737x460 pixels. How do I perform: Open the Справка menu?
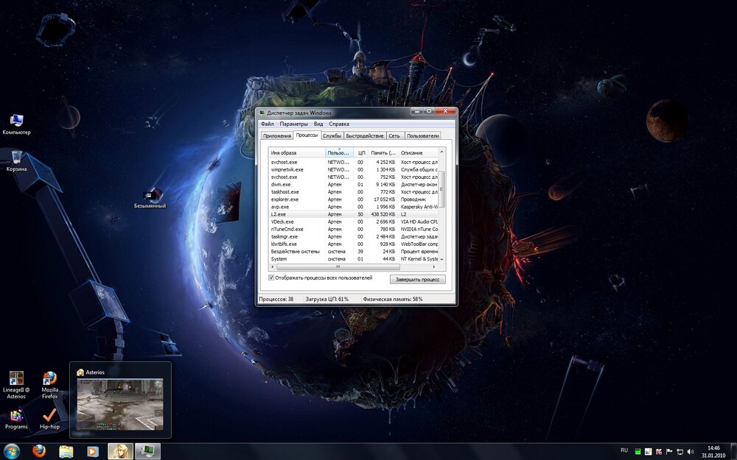339,124
